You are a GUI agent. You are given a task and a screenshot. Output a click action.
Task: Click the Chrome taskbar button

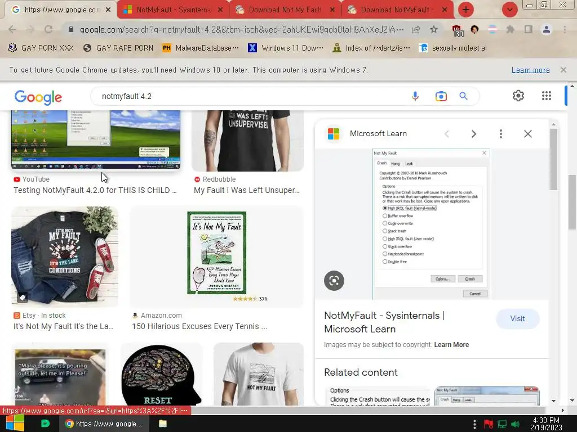(104, 424)
